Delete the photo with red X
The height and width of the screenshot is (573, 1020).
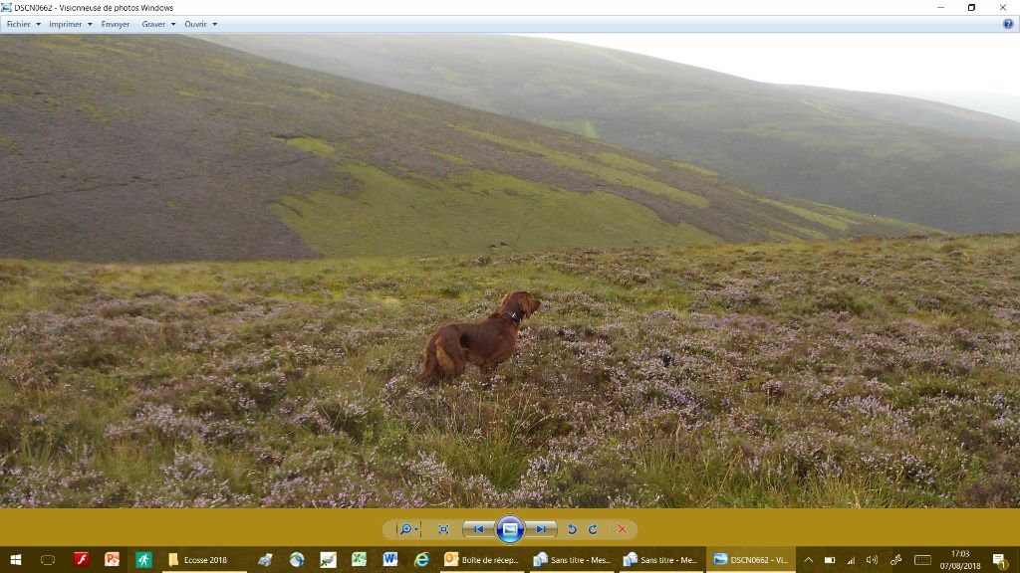pos(623,529)
